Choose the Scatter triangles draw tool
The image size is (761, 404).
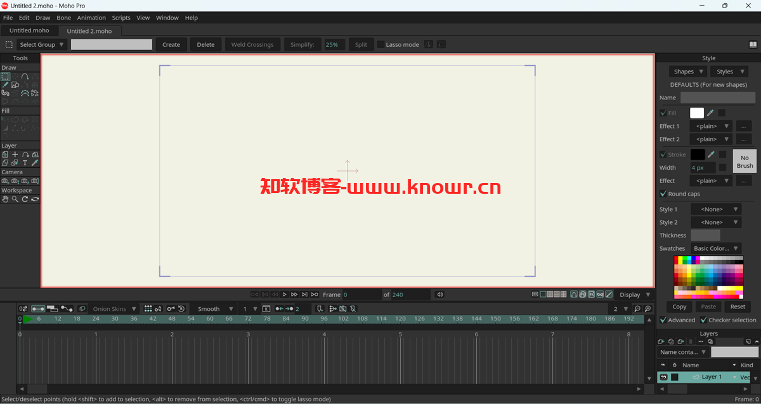pyautogui.click(x=35, y=92)
